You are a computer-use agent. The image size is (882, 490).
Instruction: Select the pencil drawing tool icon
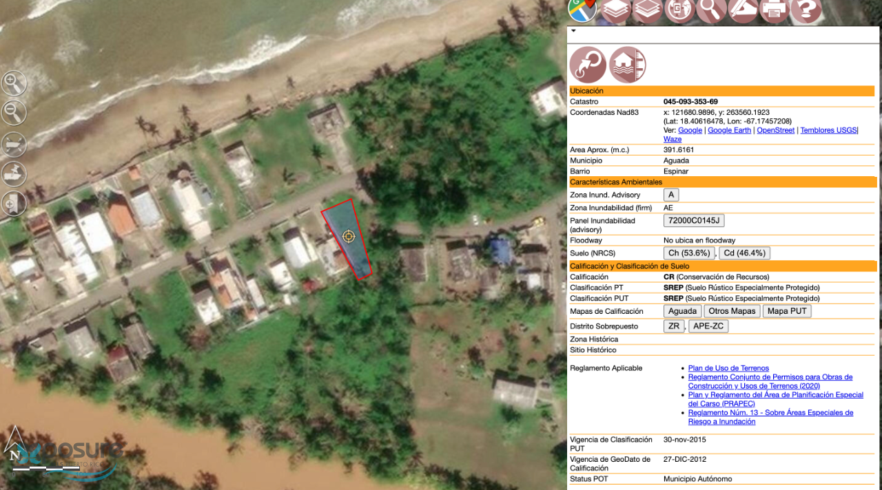(743, 10)
